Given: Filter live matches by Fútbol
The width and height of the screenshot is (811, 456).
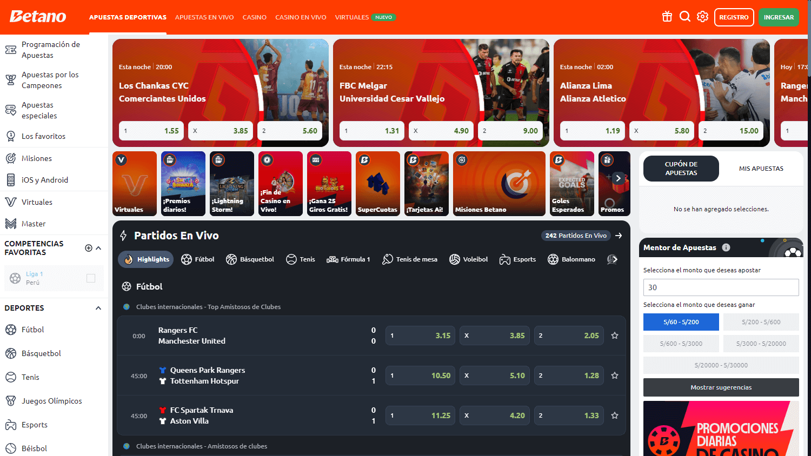Looking at the screenshot, I should tap(198, 259).
